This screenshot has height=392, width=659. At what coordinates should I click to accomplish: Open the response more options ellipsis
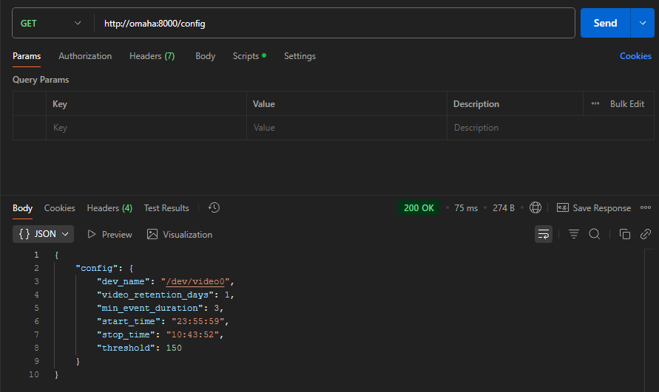[x=646, y=208]
